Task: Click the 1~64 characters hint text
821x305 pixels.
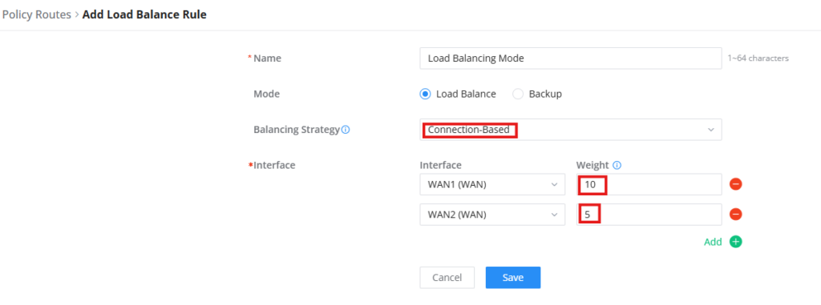Action: (758, 58)
